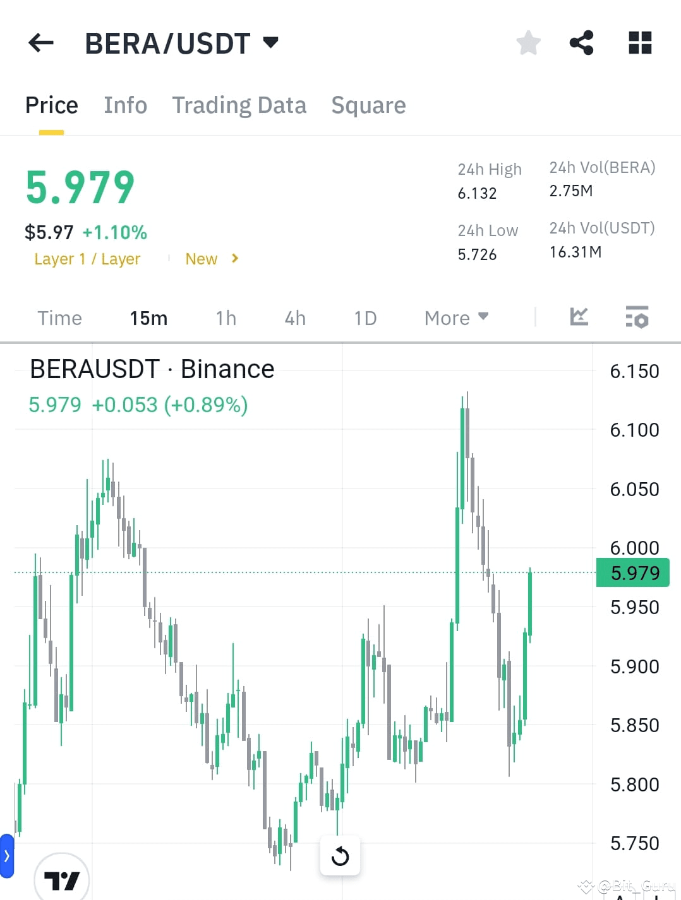Open the BERA/USDT pair selector dropdown

271,42
